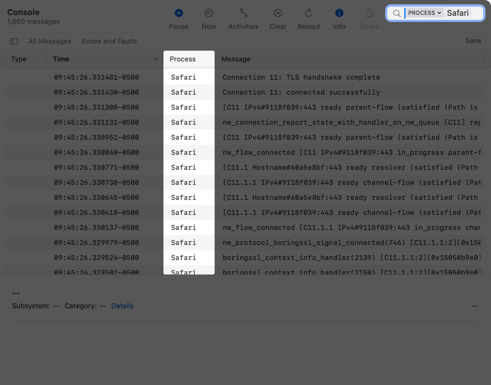
Task: Click the search magnifying glass icon
Action: (397, 13)
